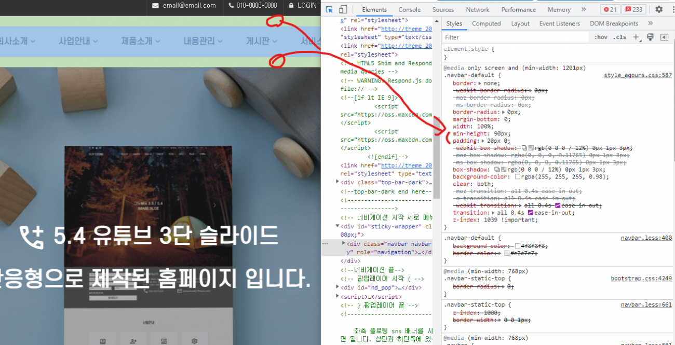Image resolution: width=675 pixels, height=345 pixels.
Task: Select the Computed tab
Action: click(x=487, y=23)
